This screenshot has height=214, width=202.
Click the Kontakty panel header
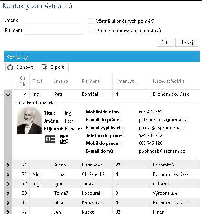click(x=102, y=57)
